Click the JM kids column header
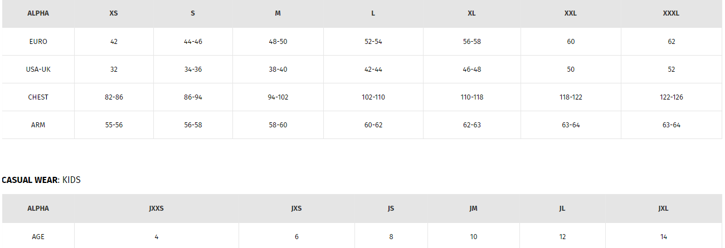The height and width of the screenshot is (248, 725). [x=473, y=209]
